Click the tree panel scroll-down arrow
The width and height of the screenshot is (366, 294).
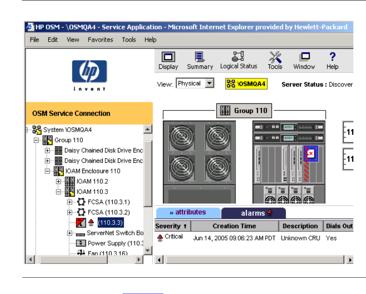tap(148, 251)
